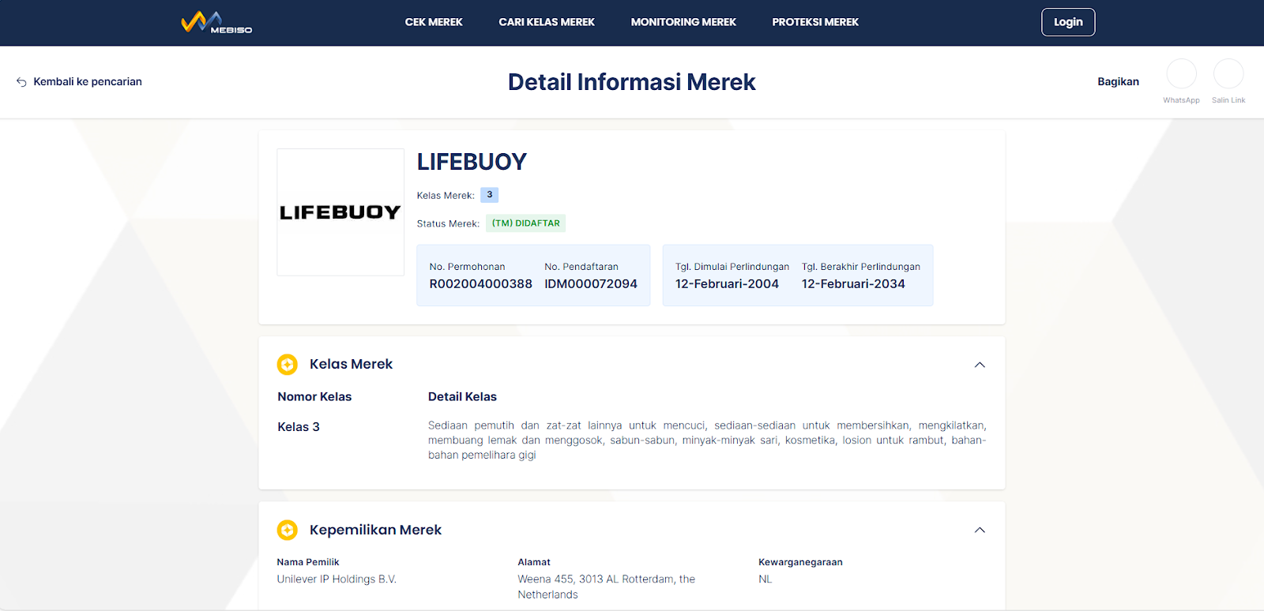Viewport: 1264px width, 611px height.
Task: Click the Detail Kelas column header
Action: point(462,397)
